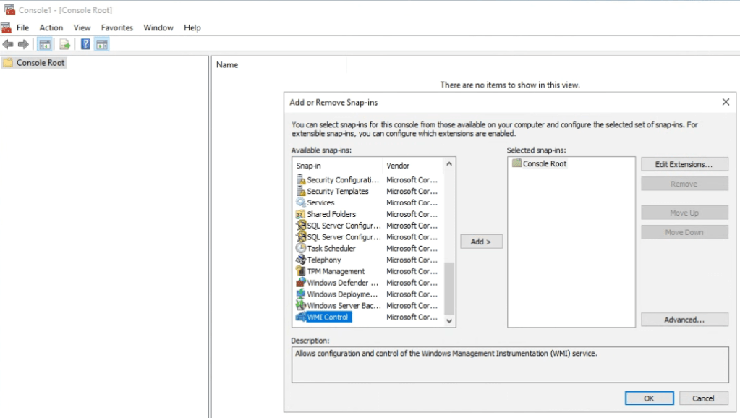Open the File menu
The image size is (740, 418).
(x=22, y=27)
